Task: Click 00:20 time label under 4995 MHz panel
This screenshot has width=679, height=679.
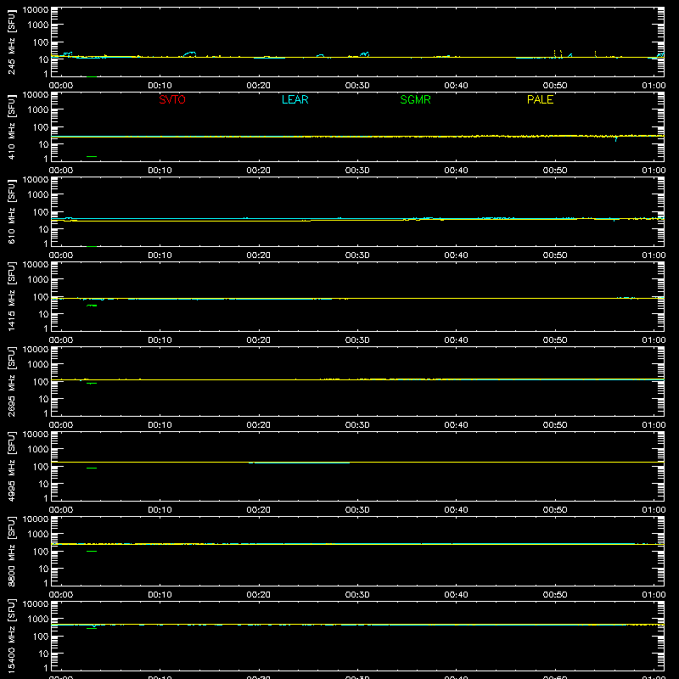Action: tap(259, 510)
